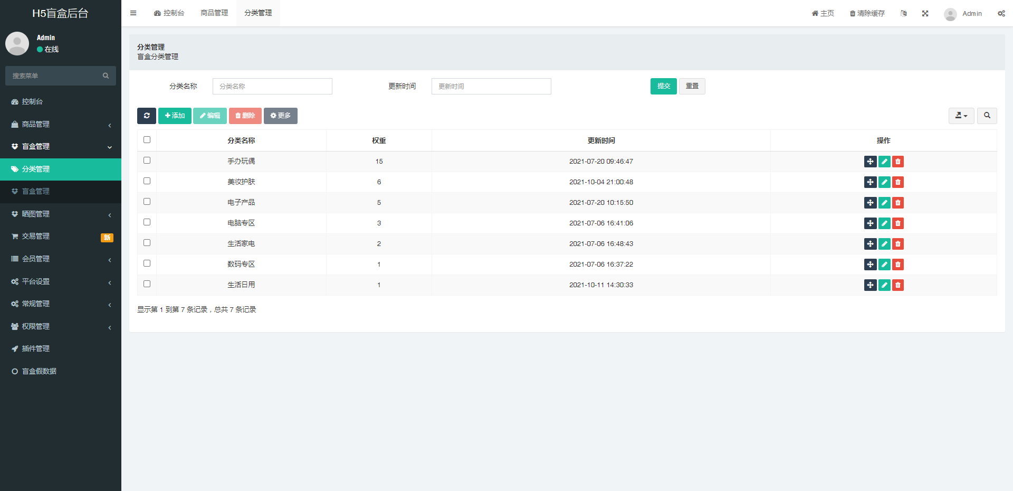Select the checkbox for 生活家电 row
Viewport: 1013px width, 491px height.
[147, 242]
